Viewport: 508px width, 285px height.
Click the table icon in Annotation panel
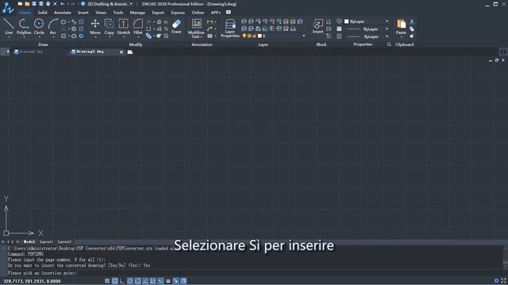coord(210,36)
